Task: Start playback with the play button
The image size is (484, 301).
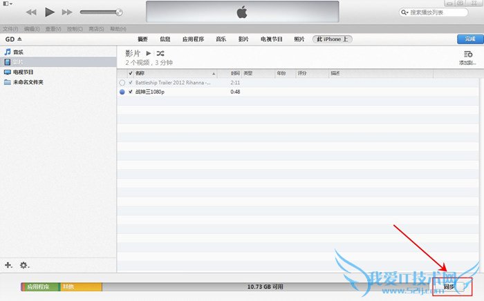Action: (x=49, y=12)
